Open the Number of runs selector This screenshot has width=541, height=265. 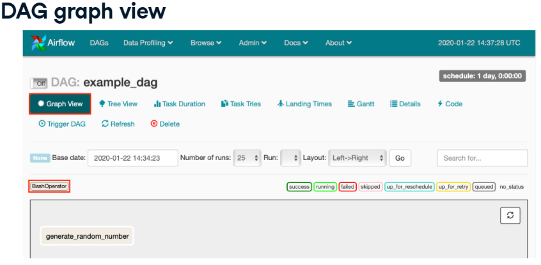(247, 158)
